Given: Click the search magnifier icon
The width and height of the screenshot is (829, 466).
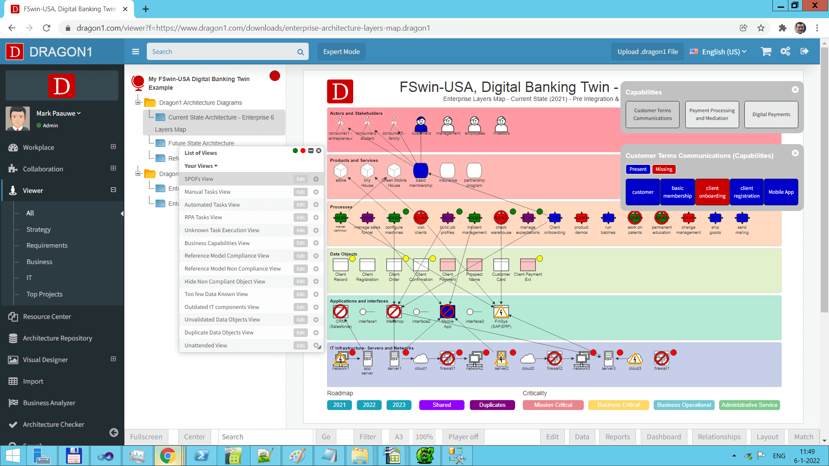Looking at the screenshot, I should tap(301, 52).
